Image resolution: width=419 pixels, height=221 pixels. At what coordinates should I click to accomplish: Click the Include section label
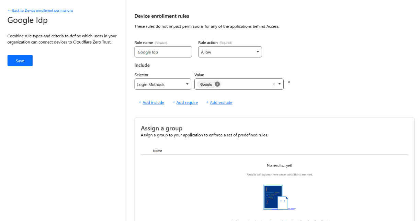142,65
